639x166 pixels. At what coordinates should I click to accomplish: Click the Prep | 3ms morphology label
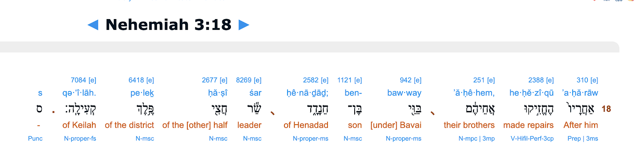pos(583,139)
